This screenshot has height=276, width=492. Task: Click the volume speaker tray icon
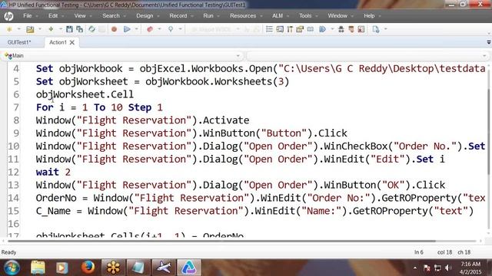coord(448,268)
